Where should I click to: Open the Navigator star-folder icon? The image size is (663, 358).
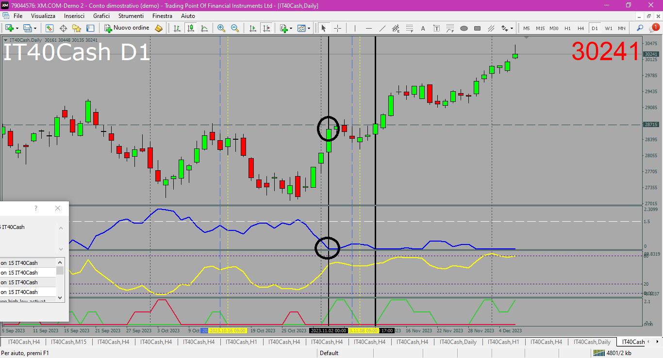click(77, 28)
